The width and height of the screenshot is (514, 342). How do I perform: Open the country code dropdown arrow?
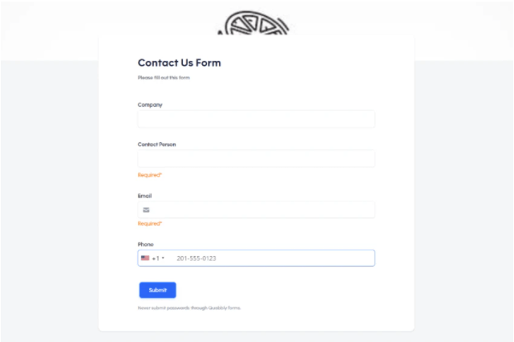click(163, 259)
